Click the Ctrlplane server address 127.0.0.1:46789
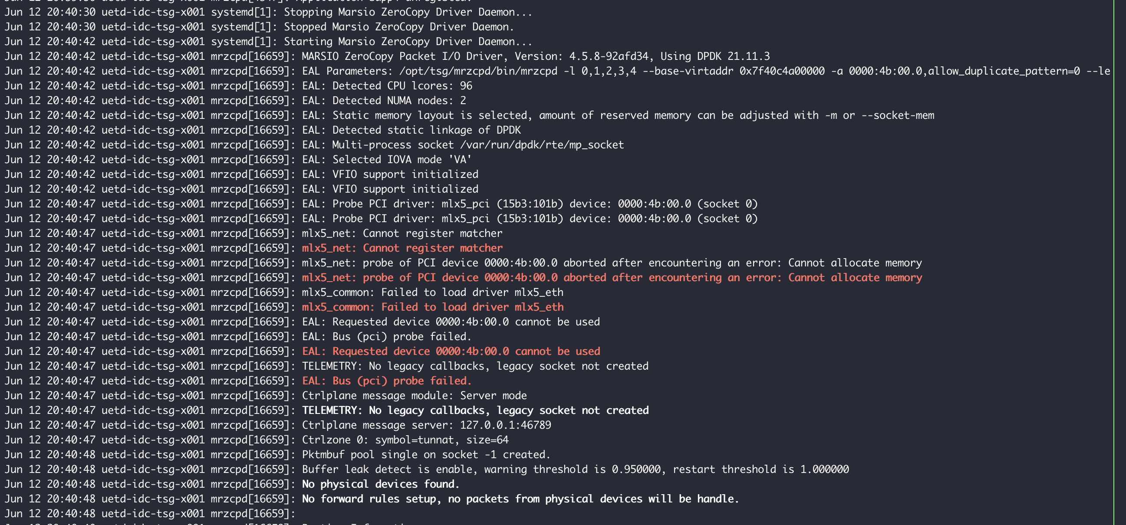This screenshot has height=525, width=1126. (505, 425)
